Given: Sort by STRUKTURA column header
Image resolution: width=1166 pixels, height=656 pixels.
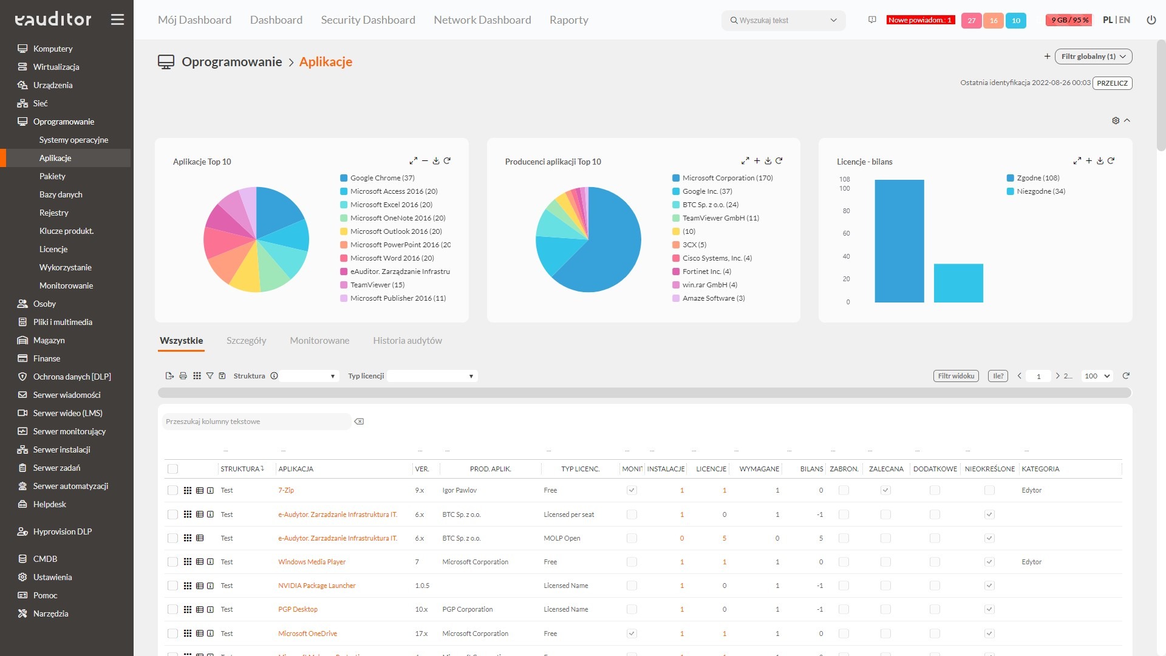Looking at the screenshot, I should [242, 469].
